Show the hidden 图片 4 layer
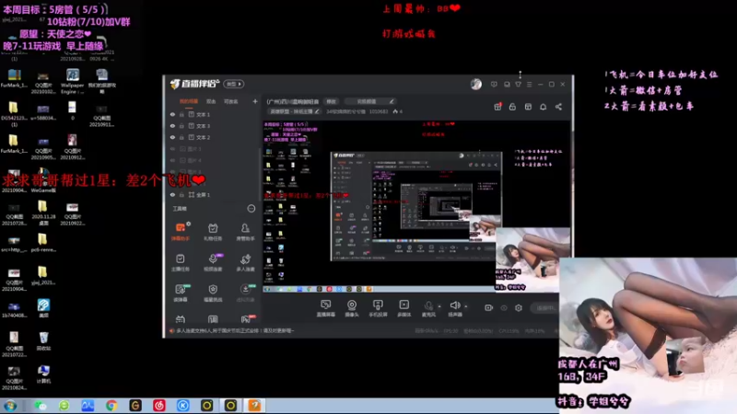The width and height of the screenshot is (737, 414). pos(172,160)
